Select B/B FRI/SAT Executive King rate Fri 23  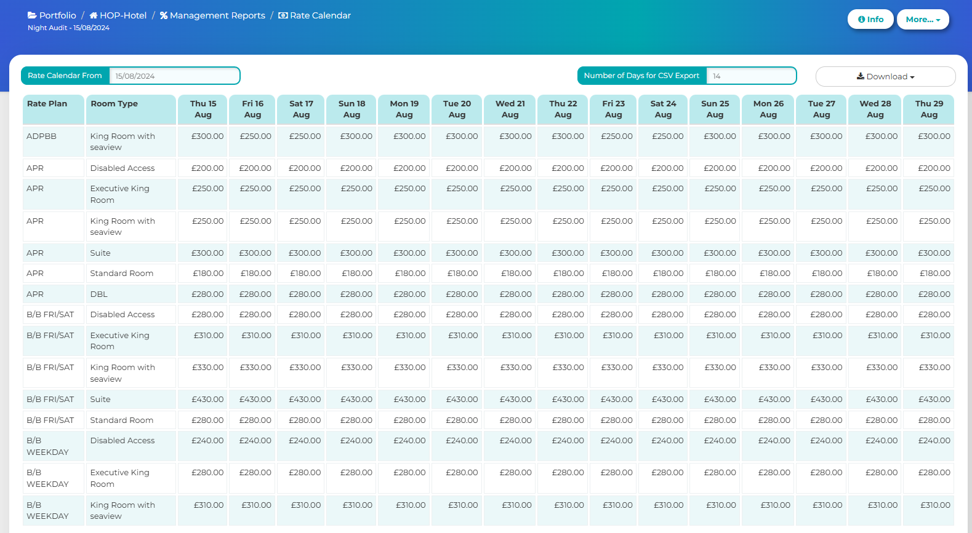(613, 341)
